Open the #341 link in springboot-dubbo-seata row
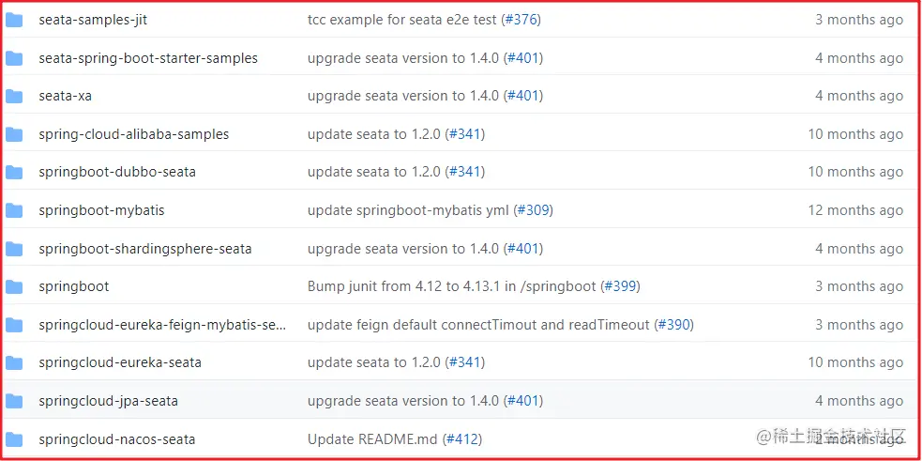 (x=465, y=172)
